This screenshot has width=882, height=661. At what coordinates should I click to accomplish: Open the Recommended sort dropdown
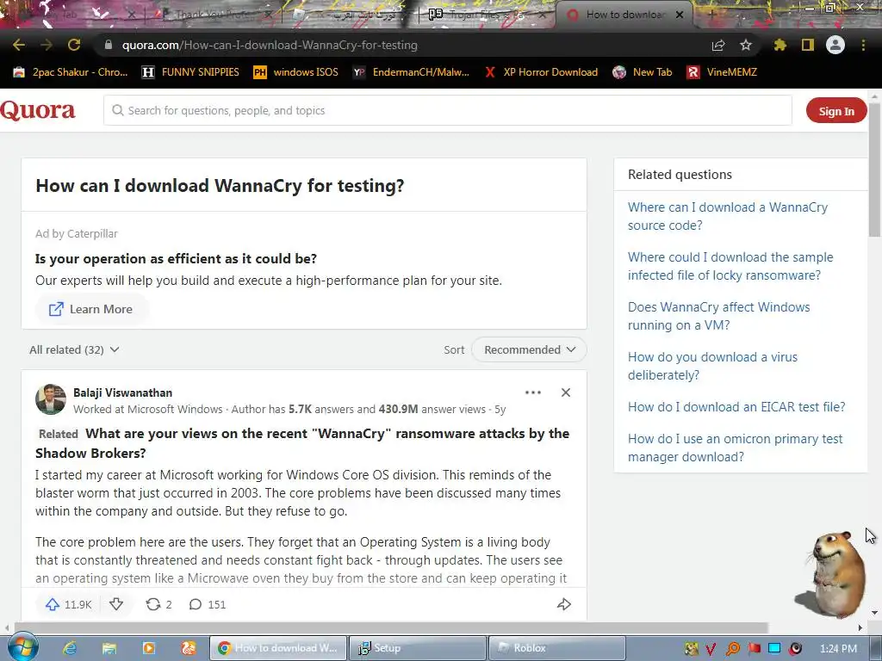click(529, 349)
